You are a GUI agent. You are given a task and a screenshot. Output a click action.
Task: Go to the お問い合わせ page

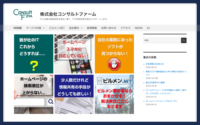(109, 28)
